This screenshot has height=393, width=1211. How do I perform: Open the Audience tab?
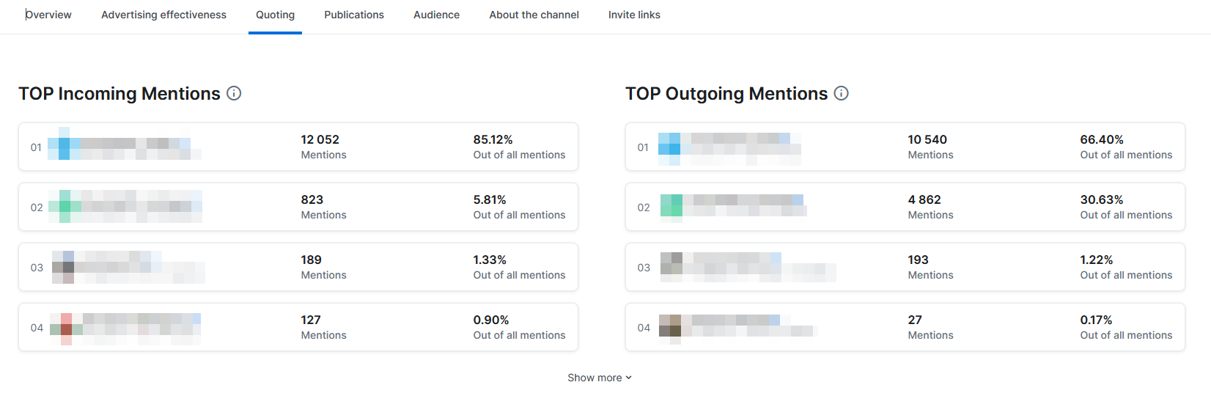pyautogui.click(x=436, y=15)
